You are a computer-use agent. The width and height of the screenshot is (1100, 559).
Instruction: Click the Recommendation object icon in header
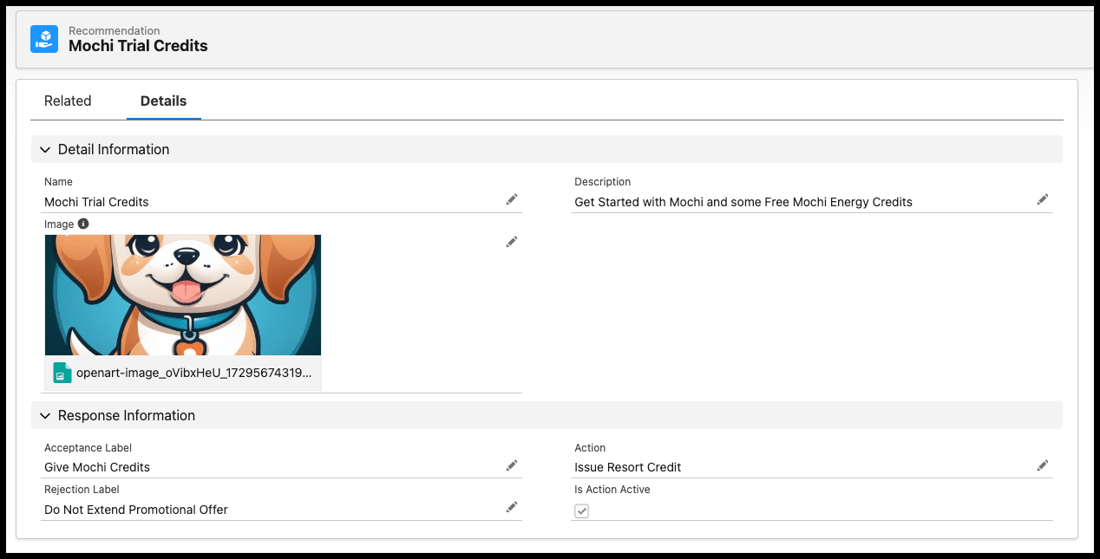[x=44, y=38]
